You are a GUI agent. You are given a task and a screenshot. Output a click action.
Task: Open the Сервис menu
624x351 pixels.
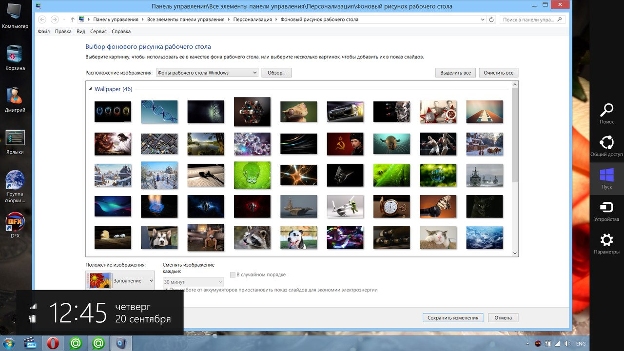[98, 32]
